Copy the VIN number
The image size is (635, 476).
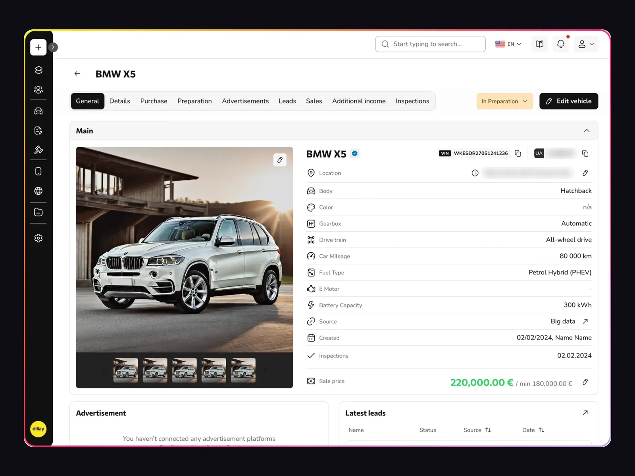518,154
